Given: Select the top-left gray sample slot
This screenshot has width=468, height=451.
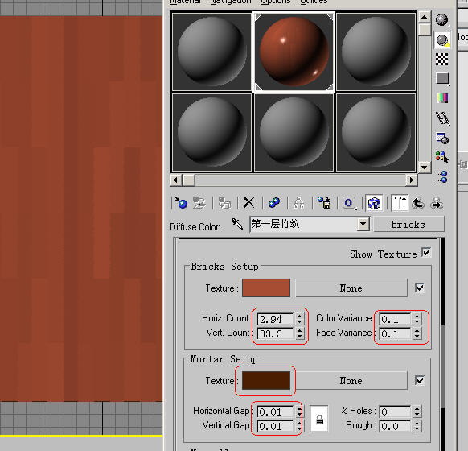Looking at the screenshot, I should [x=212, y=52].
